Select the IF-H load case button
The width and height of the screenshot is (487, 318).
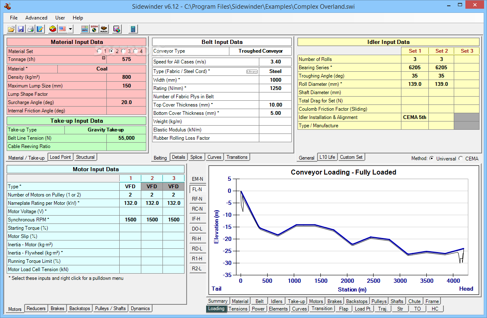(x=197, y=219)
